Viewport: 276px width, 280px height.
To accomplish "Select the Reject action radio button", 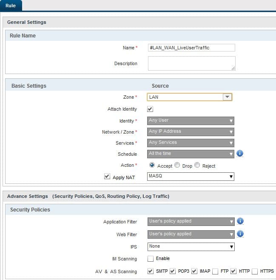I will pos(197,166).
